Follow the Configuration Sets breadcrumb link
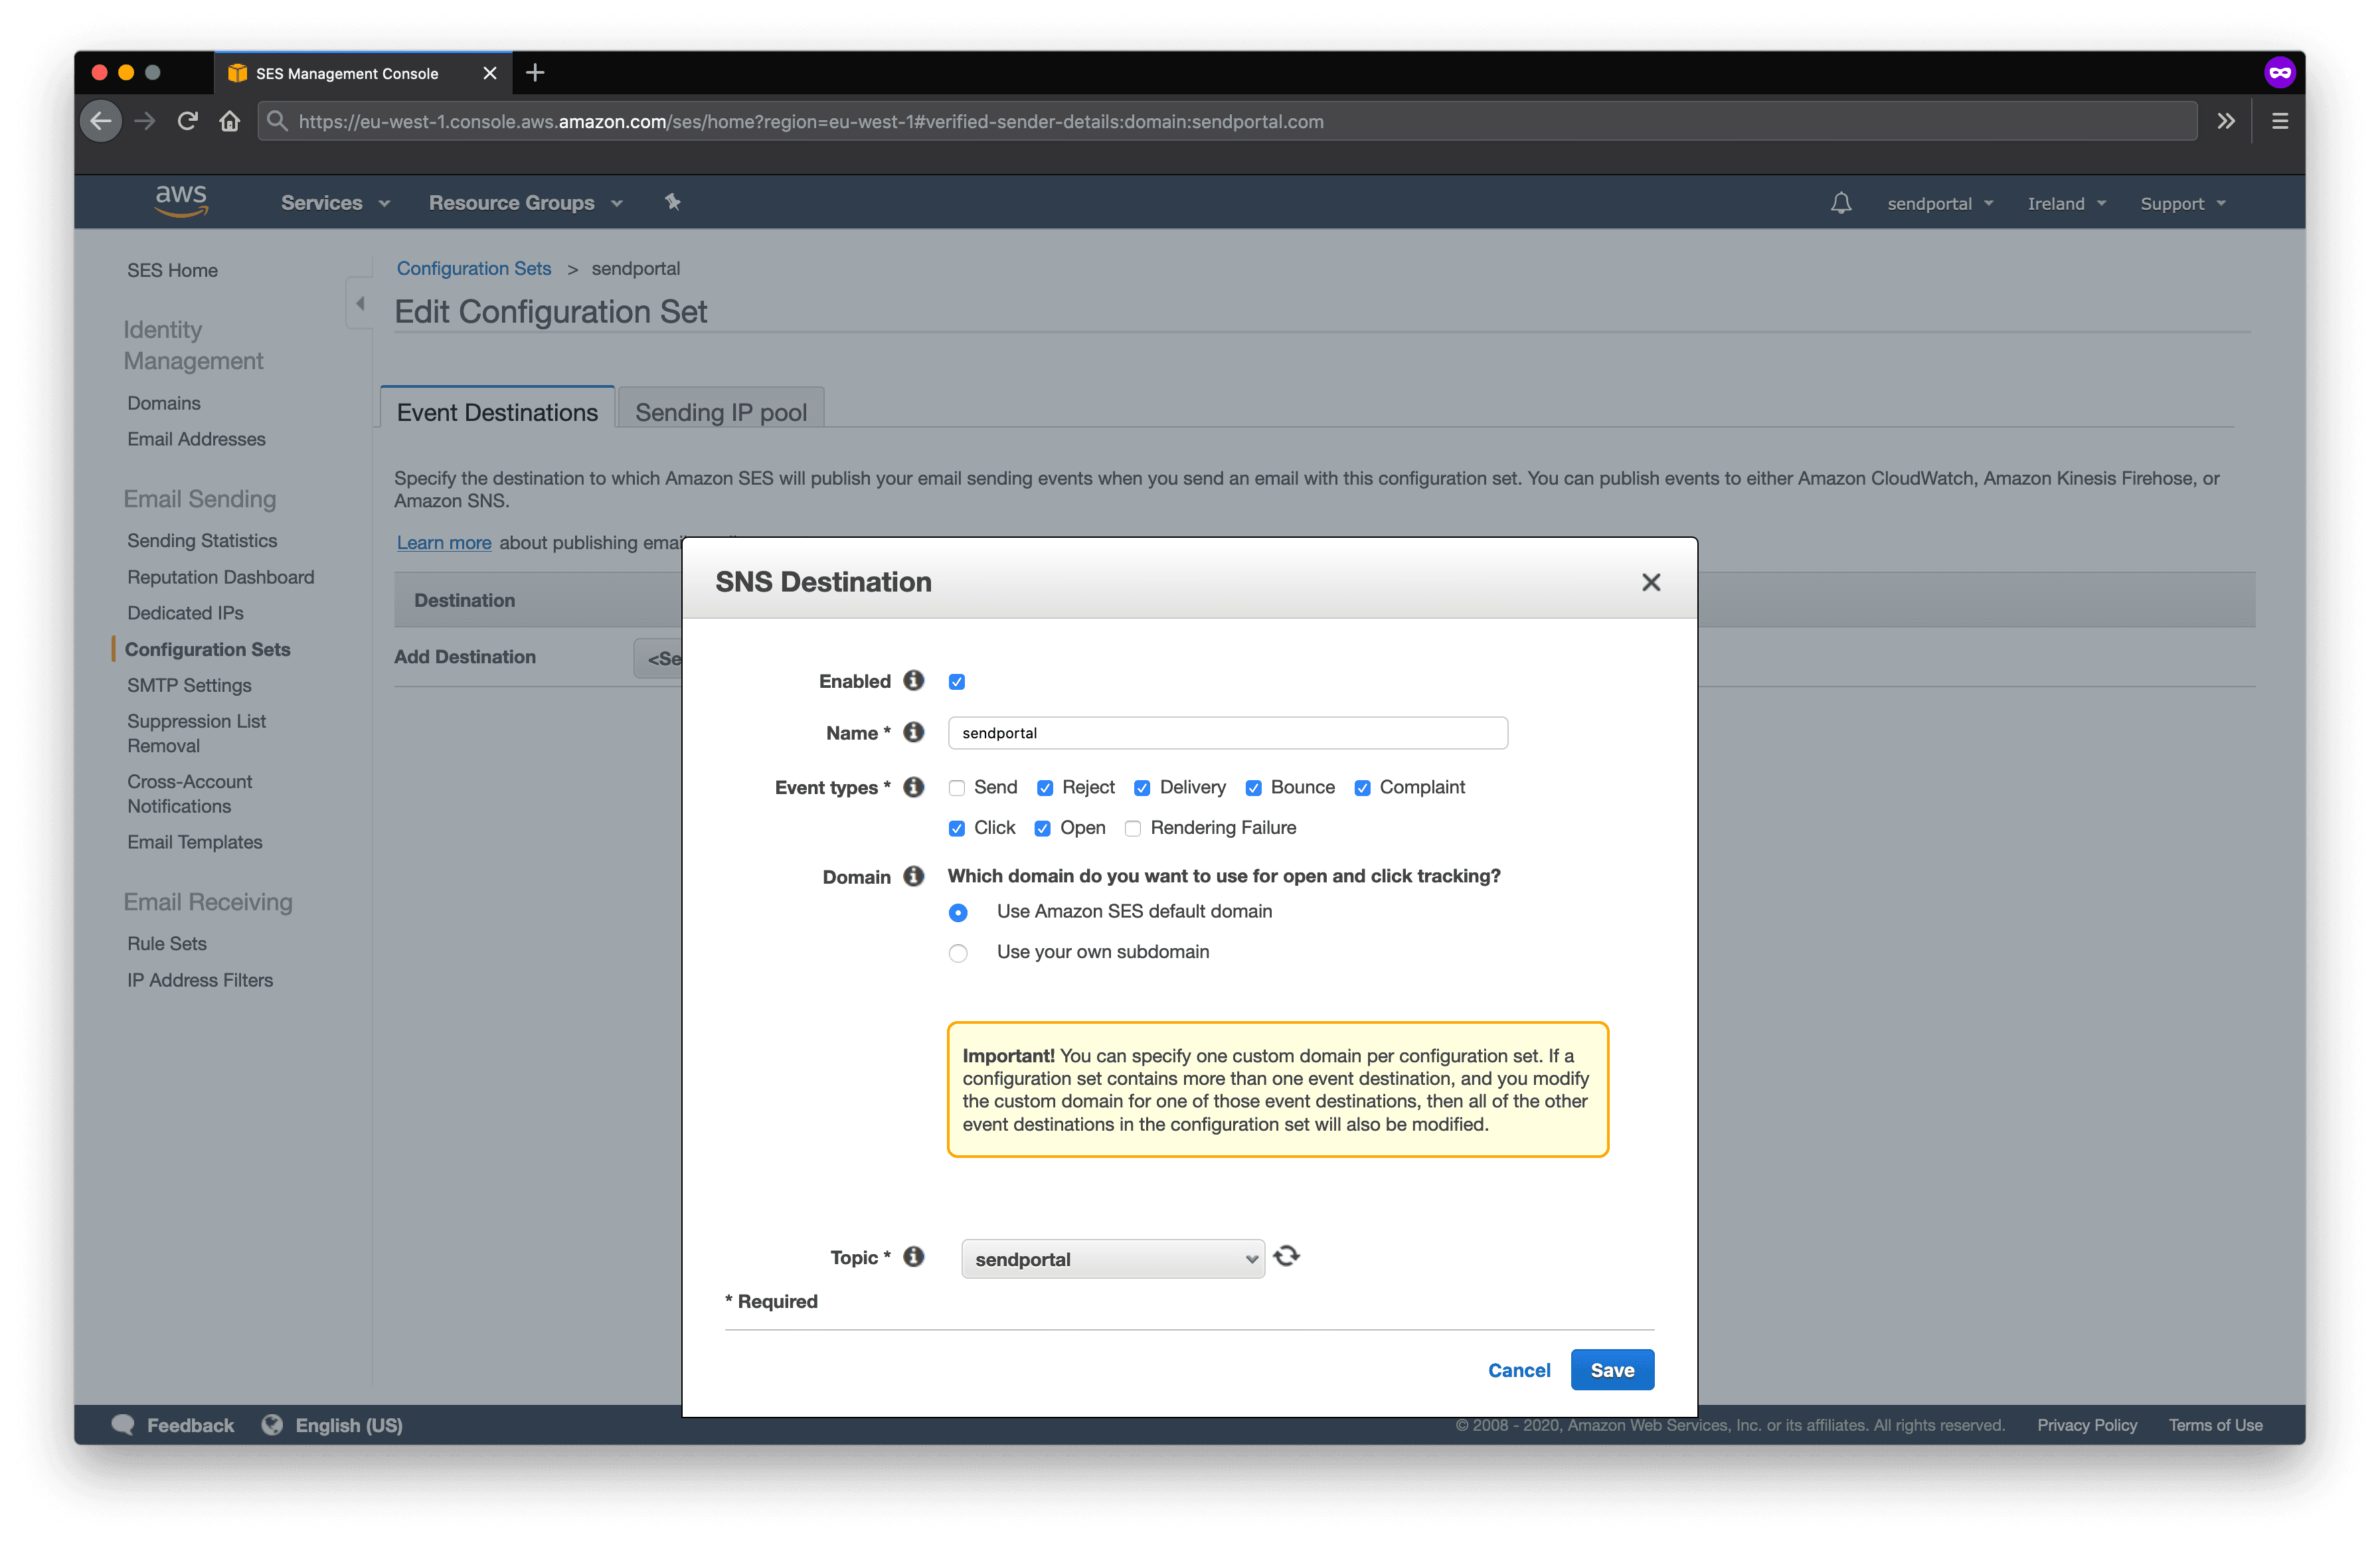Screen dimensions: 2380x1543 pyautogui.click(x=474, y=268)
